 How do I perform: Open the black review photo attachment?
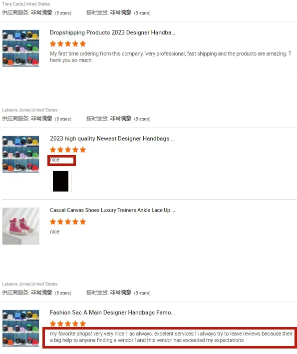[61, 181]
